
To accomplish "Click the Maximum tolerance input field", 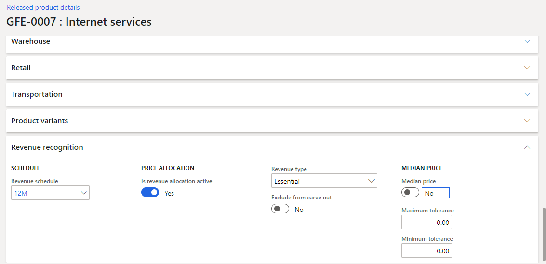I will click(x=426, y=223).
